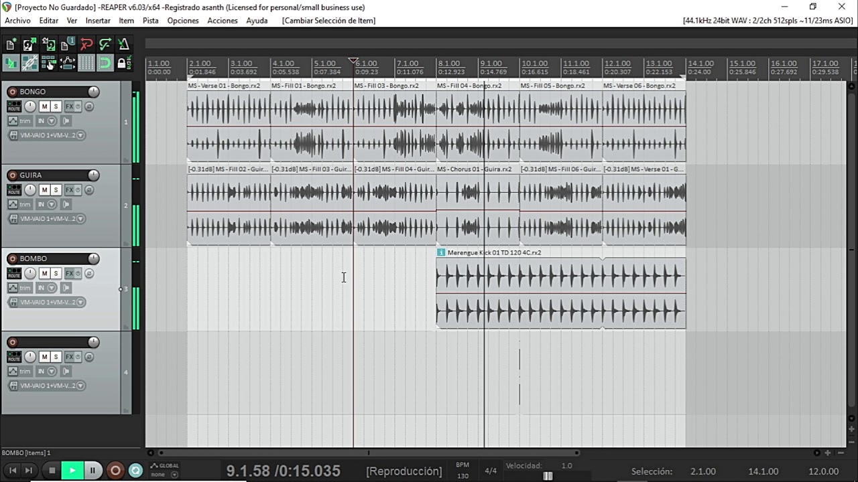Toggle auto-crossfade toolbar icon
The width and height of the screenshot is (858, 482).
(x=11, y=64)
